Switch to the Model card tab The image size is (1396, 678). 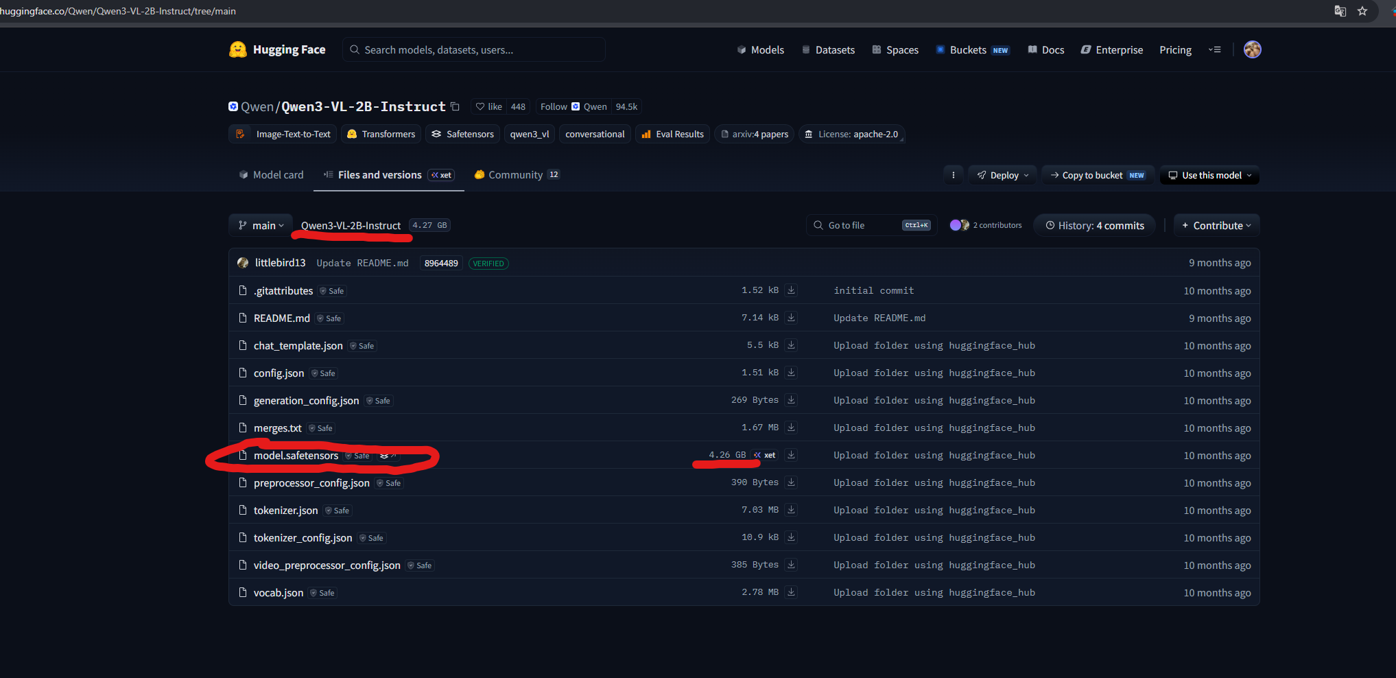pos(271,175)
